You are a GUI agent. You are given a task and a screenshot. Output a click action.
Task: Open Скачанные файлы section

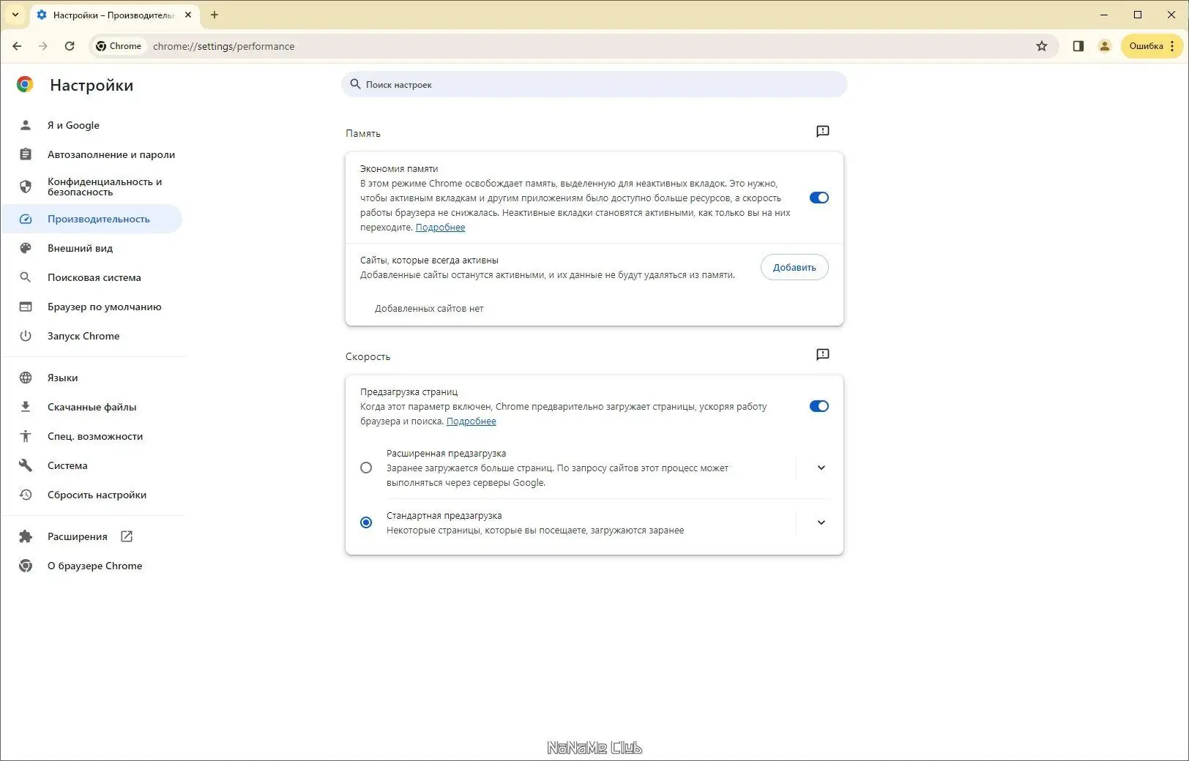point(92,407)
